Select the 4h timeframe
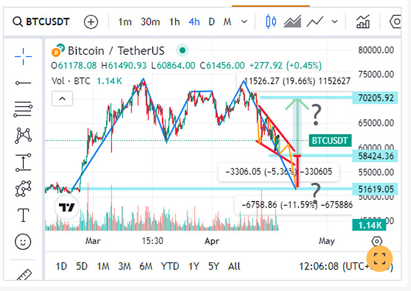Image resolution: width=411 pixels, height=291 pixels. [x=194, y=22]
